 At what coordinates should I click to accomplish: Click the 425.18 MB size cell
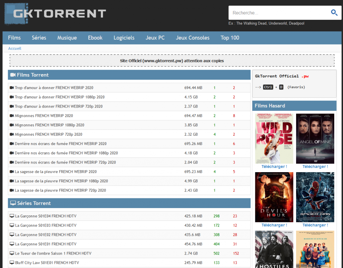(193, 216)
